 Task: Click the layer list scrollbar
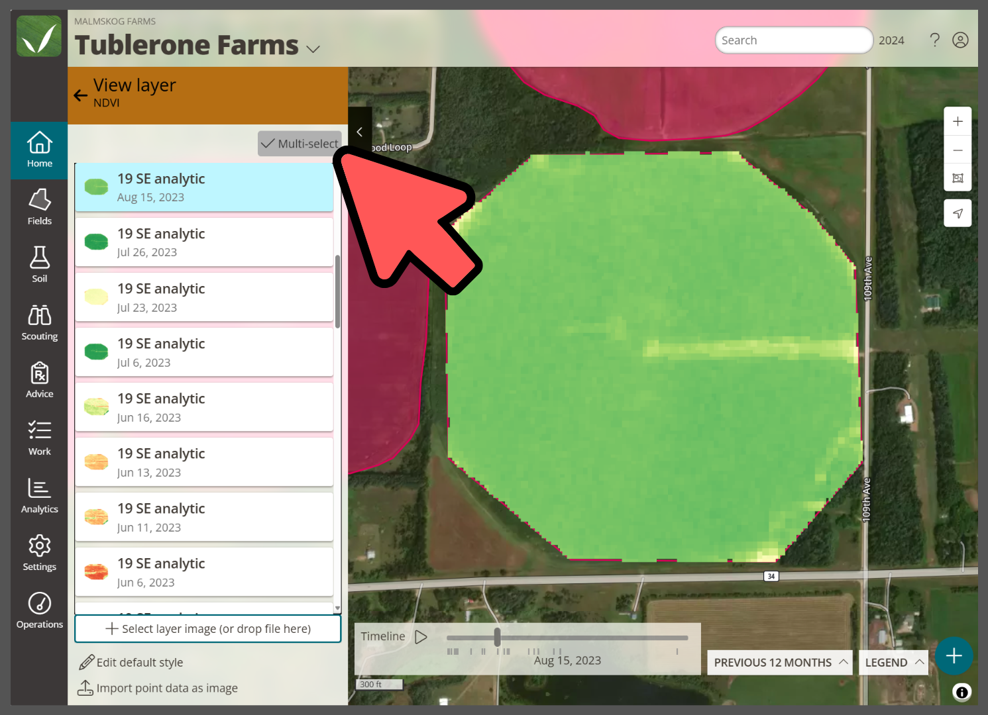(x=338, y=291)
